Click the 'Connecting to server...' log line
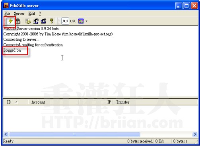Image resolution: width=200 pixels, height=146 pixels. coord(21,39)
